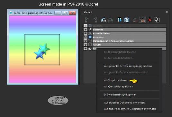
Task: Select the Aussparung history entry text
Action: [98, 37]
